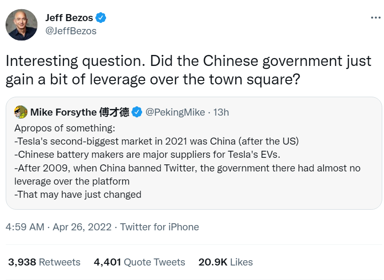Open the three-dot more options menu
This screenshot has height=280, width=384.
[375, 18]
